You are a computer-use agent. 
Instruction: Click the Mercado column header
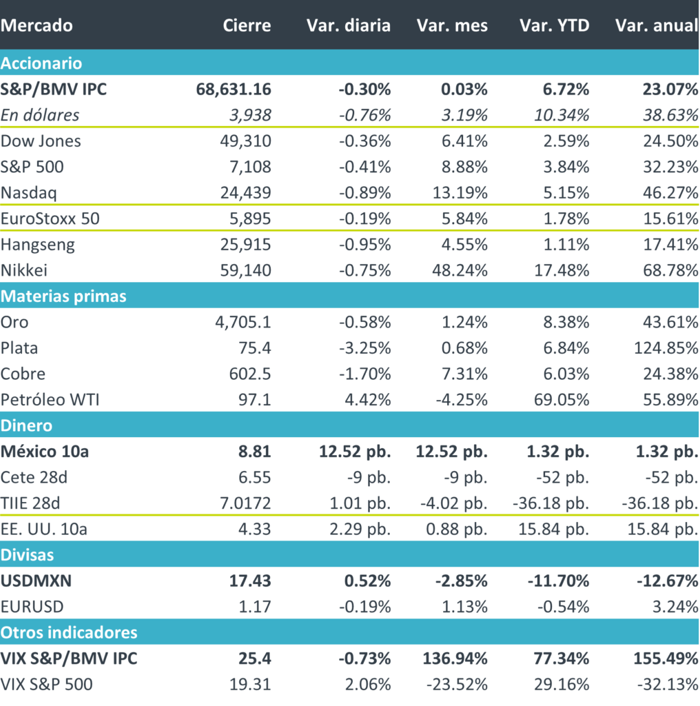coord(37,26)
